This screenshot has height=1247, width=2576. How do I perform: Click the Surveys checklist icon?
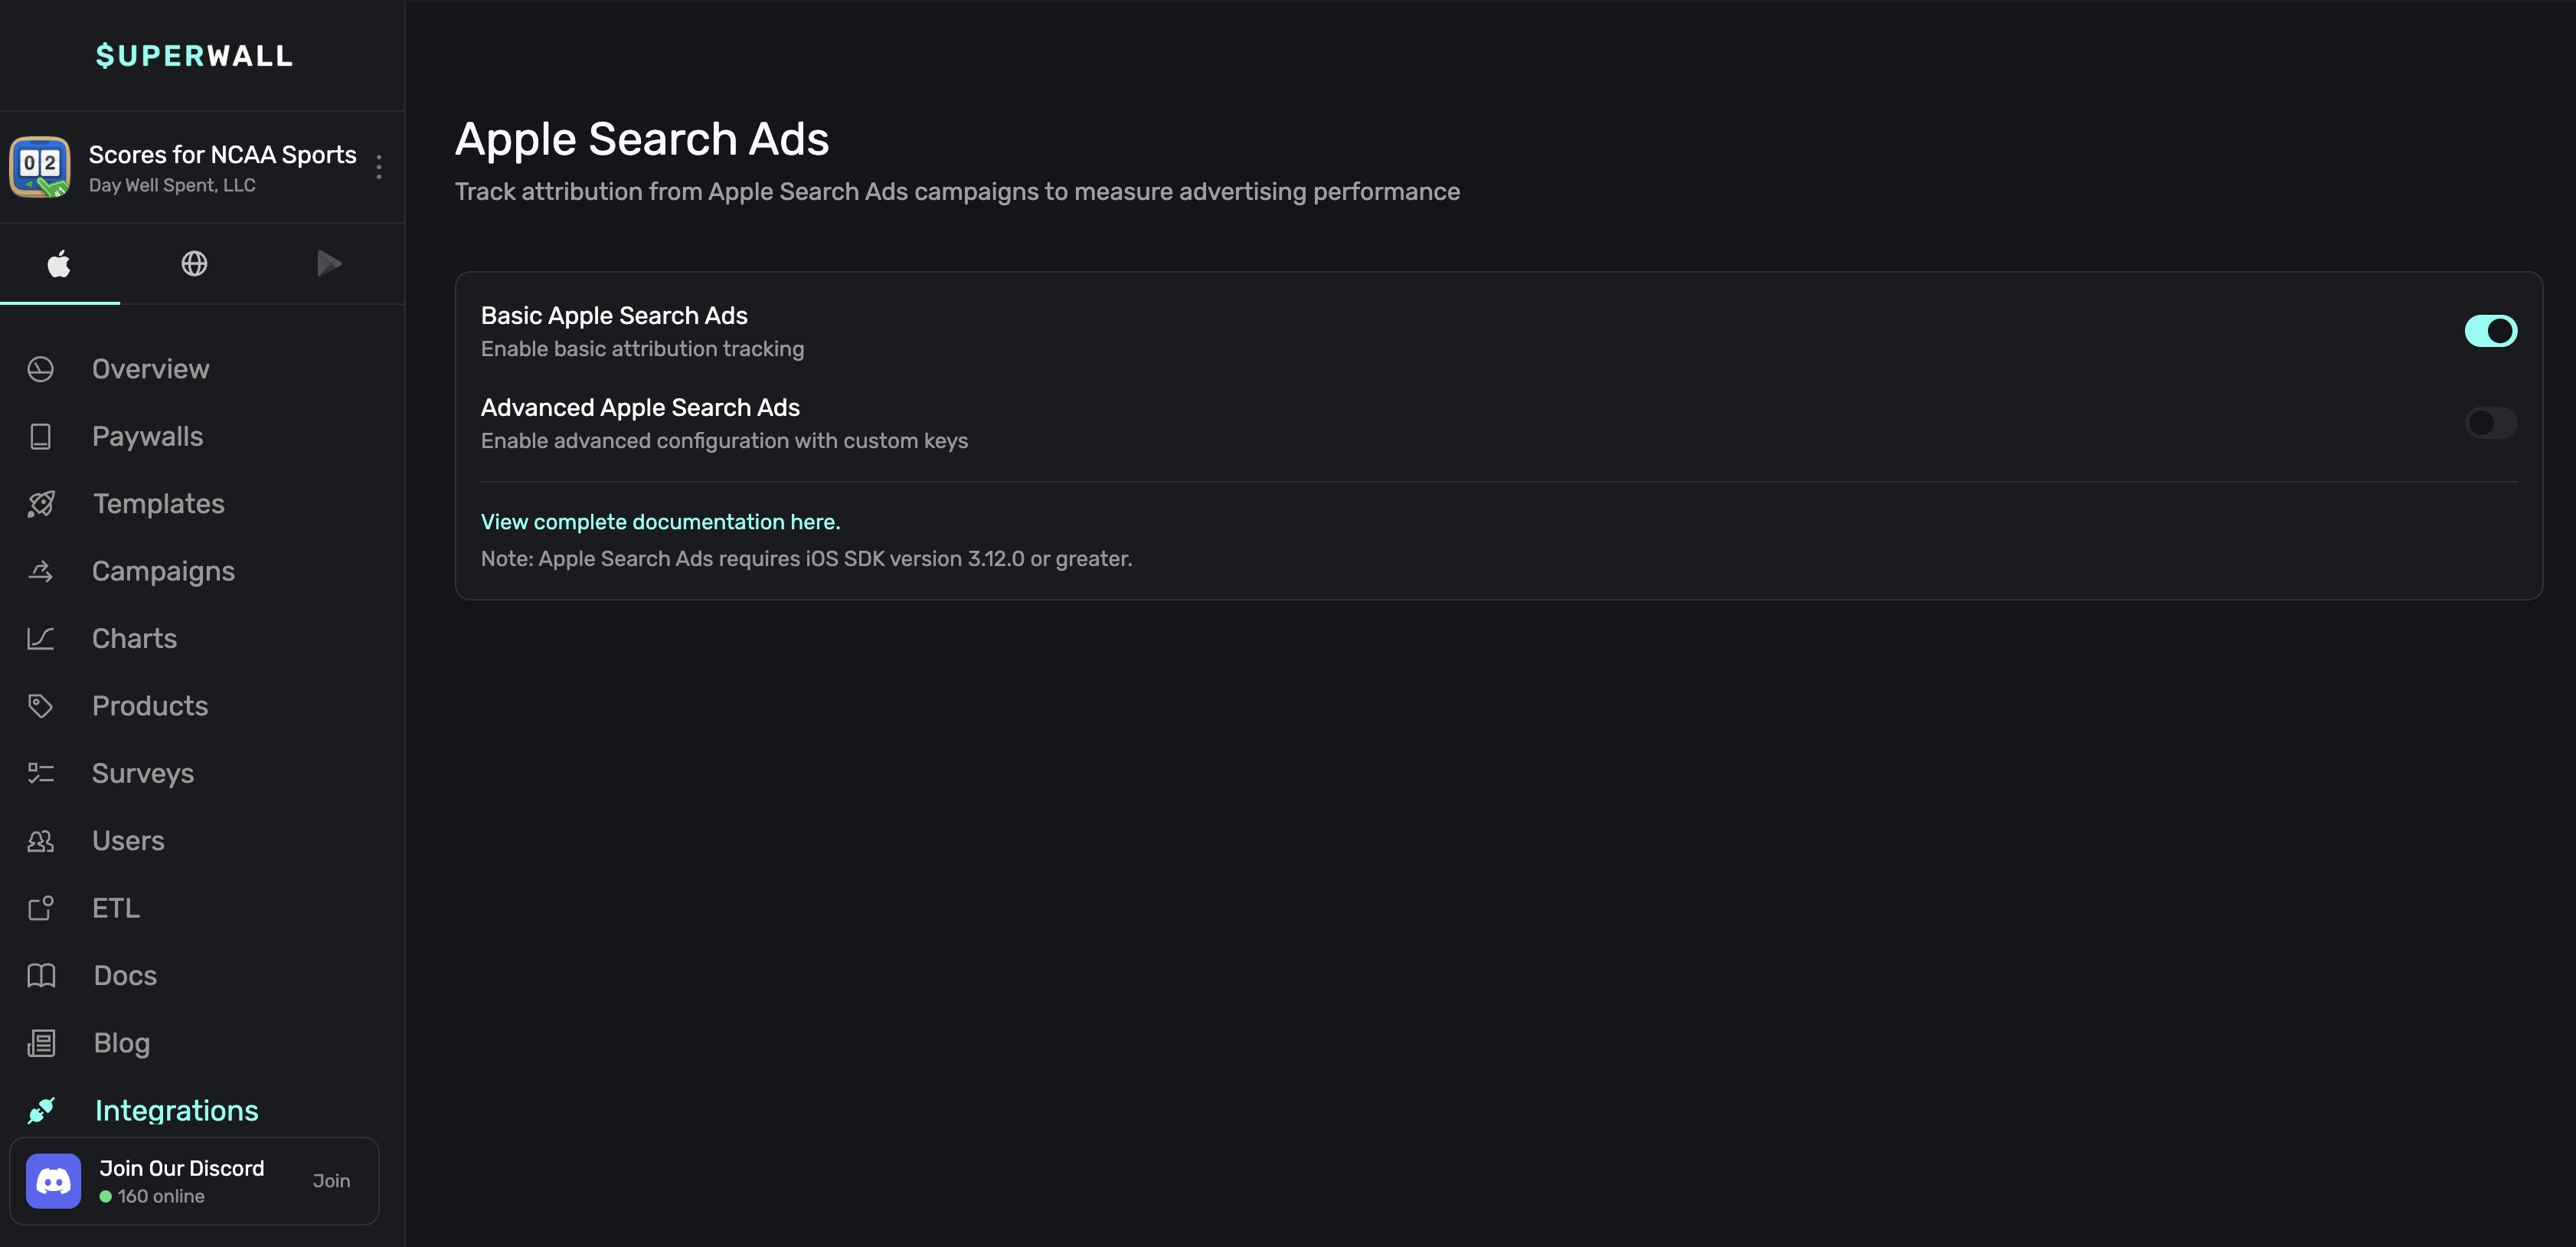[x=40, y=773]
